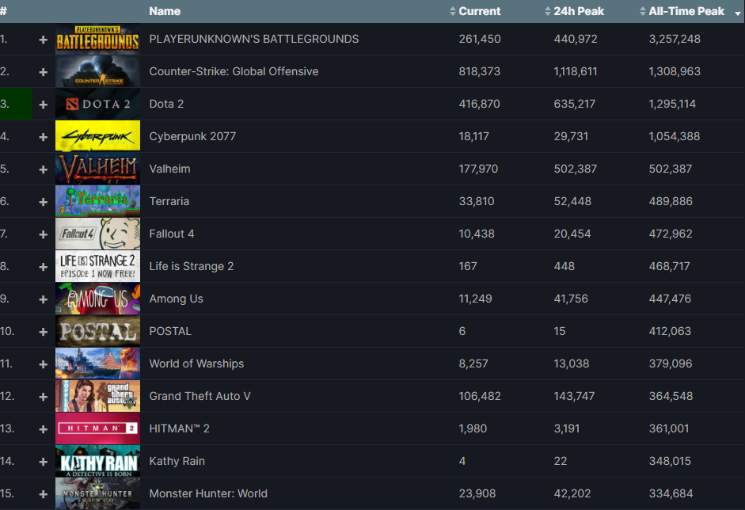This screenshot has height=510, width=745.
Task: Click plus icon in Grand Theft Auto V row
Action: [x=44, y=396]
